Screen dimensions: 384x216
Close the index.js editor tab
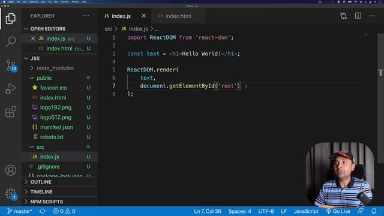click(x=144, y=16)
